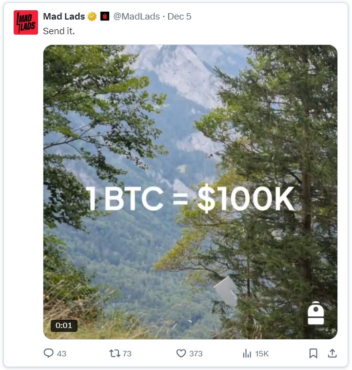Click the 0:01 video duration badge
This screenshot has height=370, width=352.
point(64,326)
